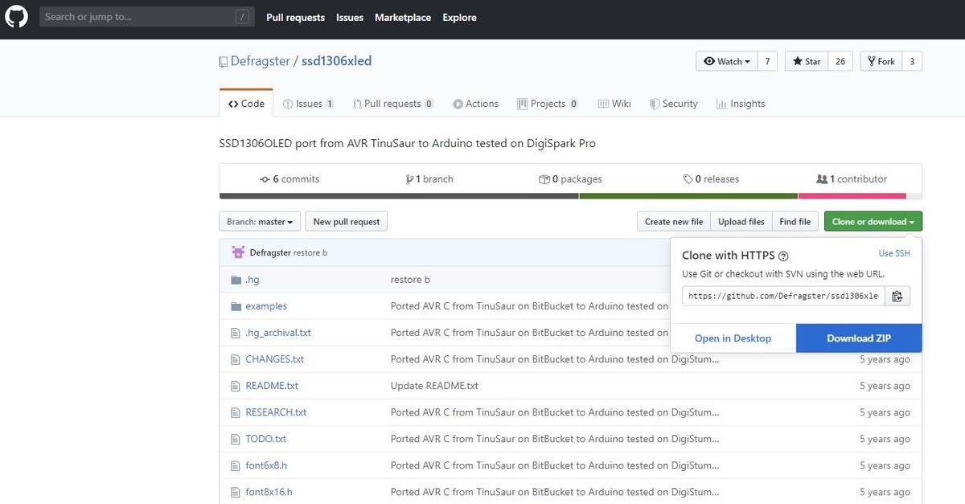This screenshot has width=965, height=504.
Task: Click the Find file button
Action: click(796, 222)
